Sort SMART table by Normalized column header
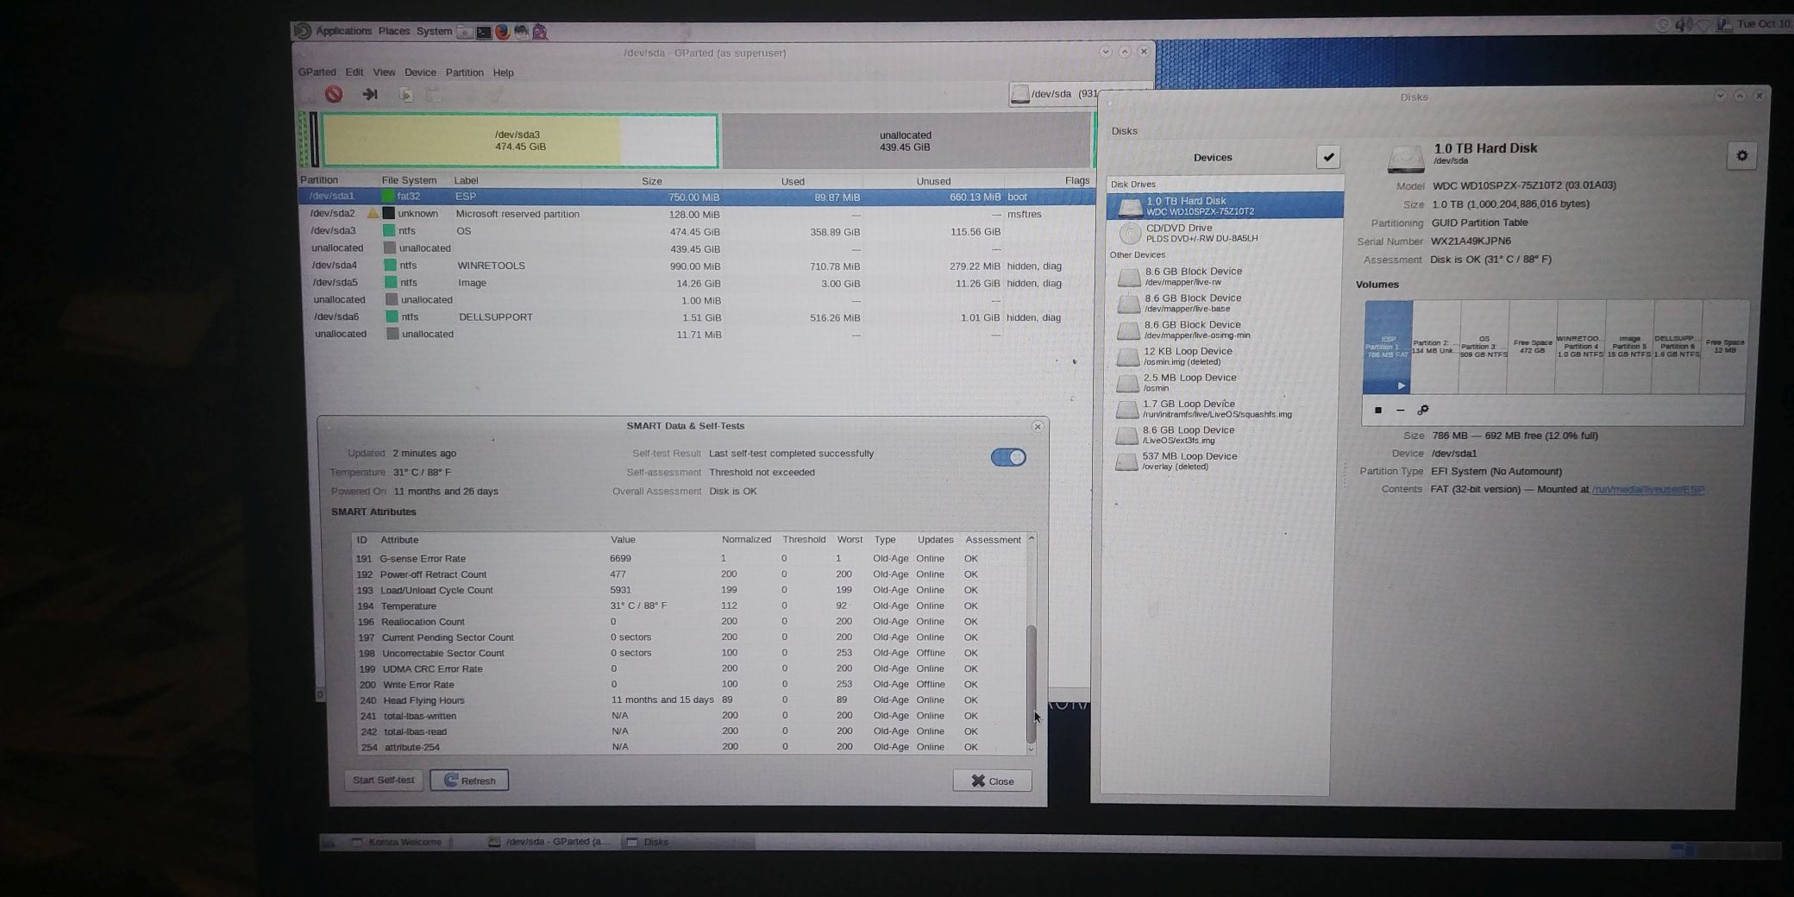Image resolution: width=1794 pixels, height=897 pixels. (746, 540)
